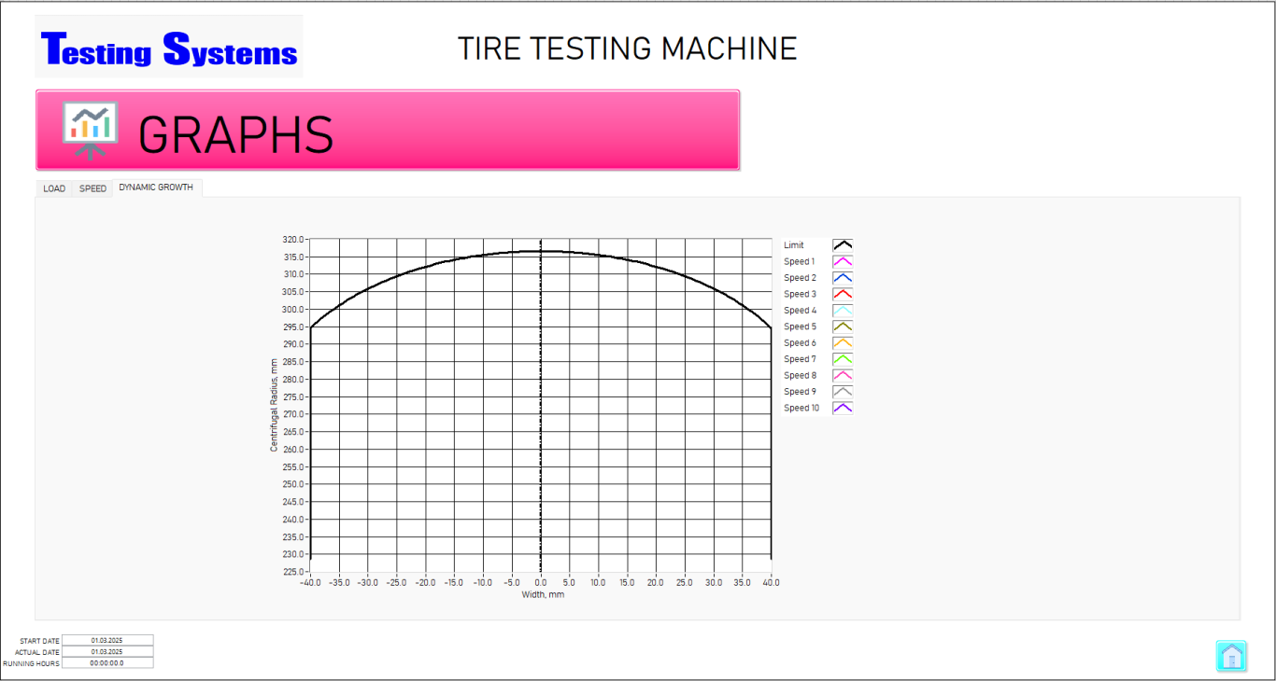Click the Speed 10 purple legend icon

pyautogui.click(x=842, y=408)
